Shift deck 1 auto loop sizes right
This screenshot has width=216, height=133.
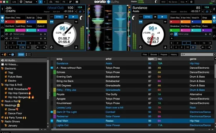coord(45,43)
